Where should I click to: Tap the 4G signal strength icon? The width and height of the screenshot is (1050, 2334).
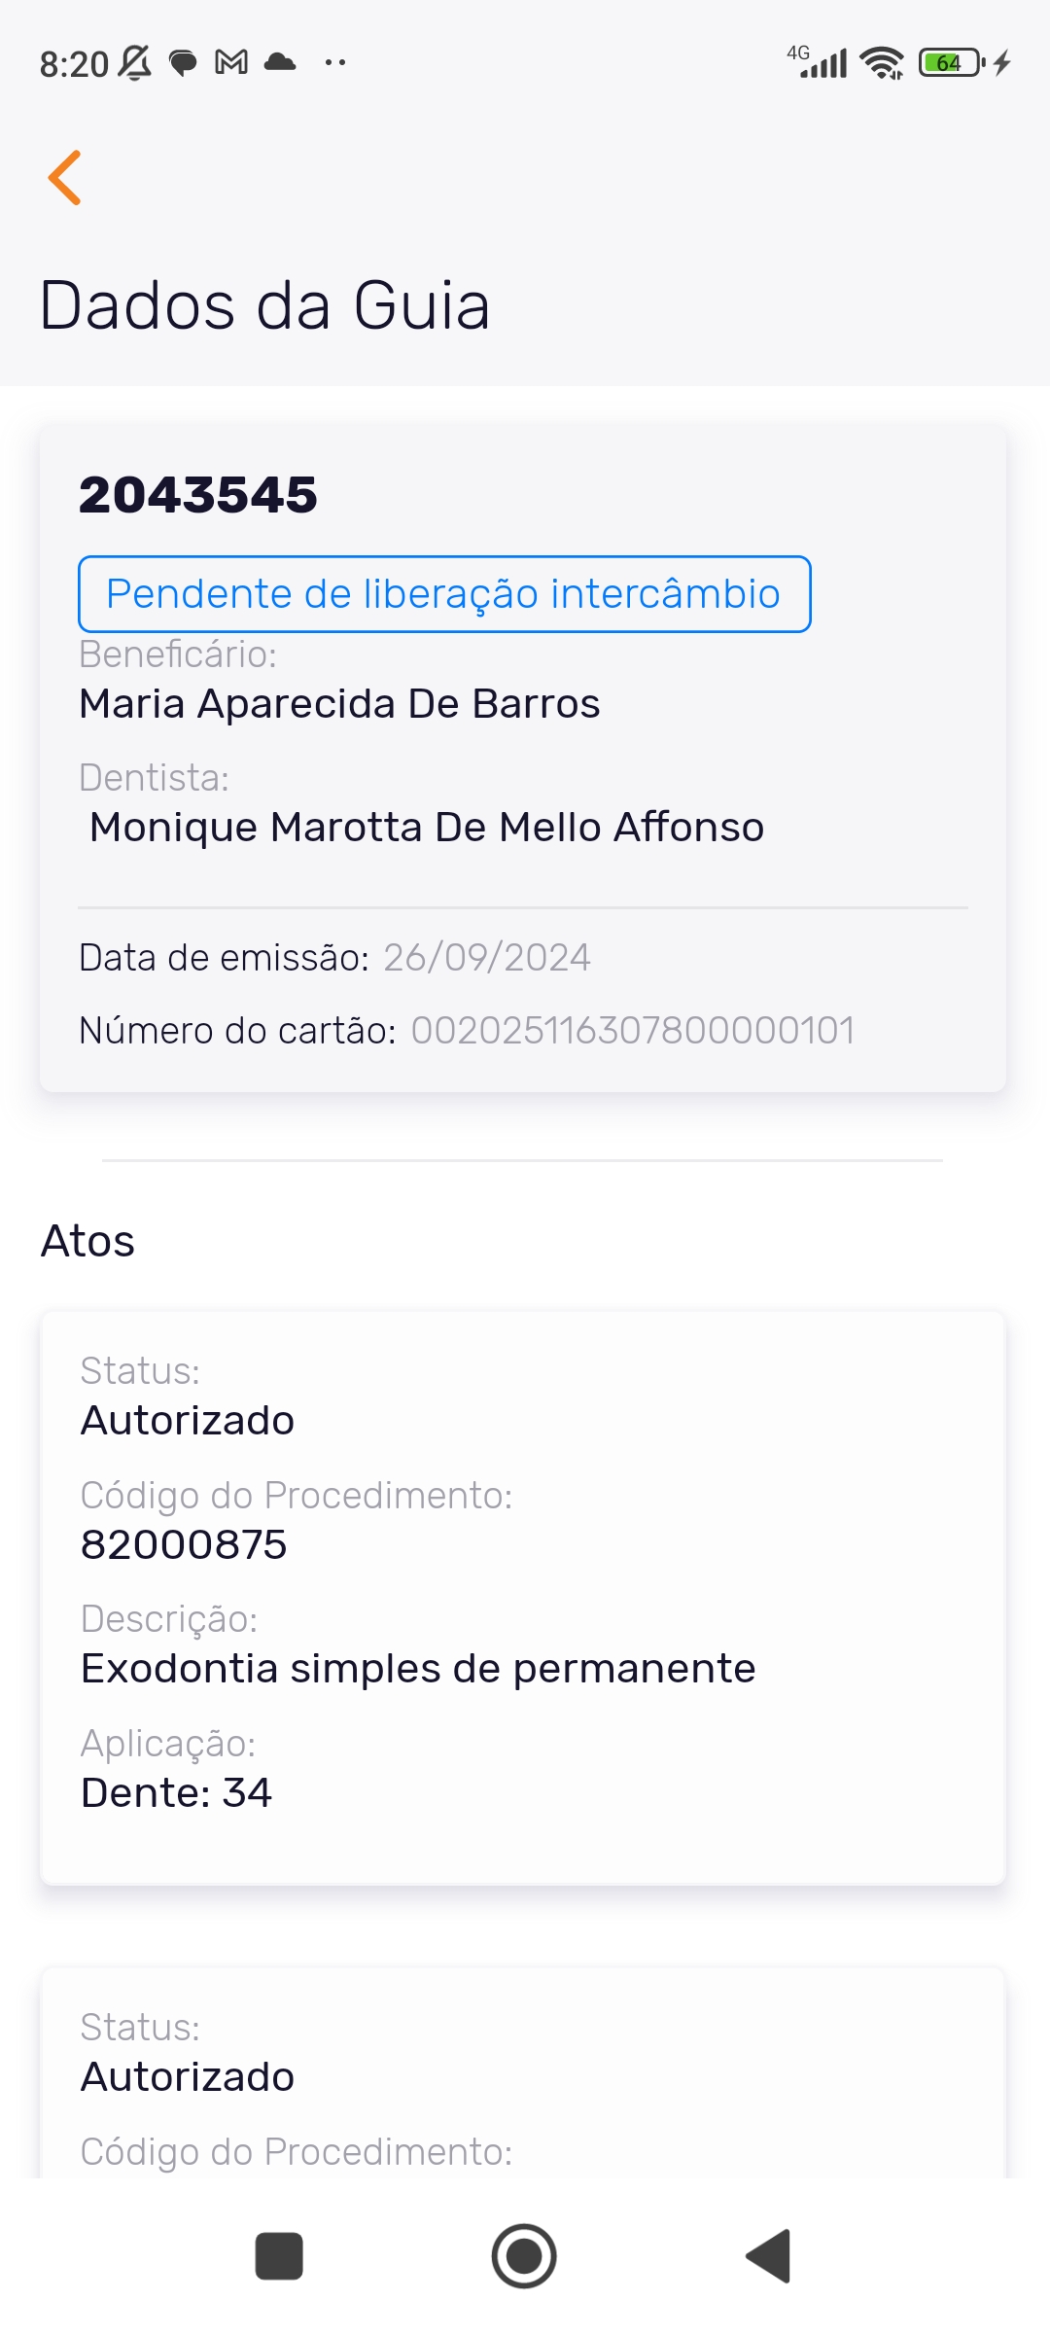819,62
